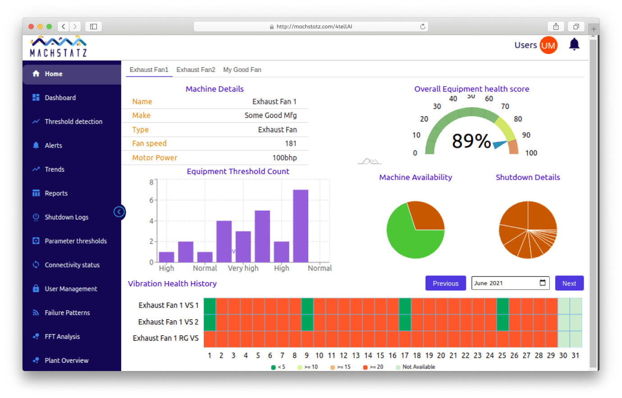Reload the page using the refresh icon
The width and height of the screenshot is (622, 398).
coord(422,27)
